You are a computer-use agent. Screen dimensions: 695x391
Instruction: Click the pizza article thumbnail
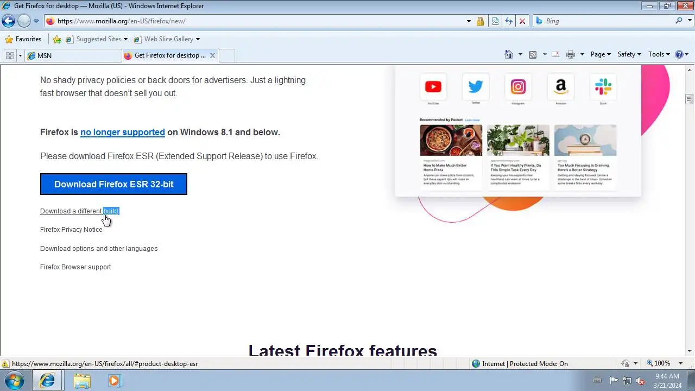tap(451, 140)
